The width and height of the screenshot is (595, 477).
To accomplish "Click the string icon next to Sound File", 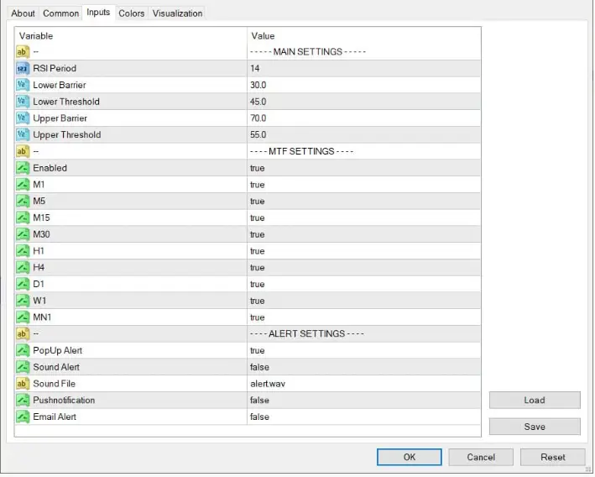I will click(x=23, y=384).
